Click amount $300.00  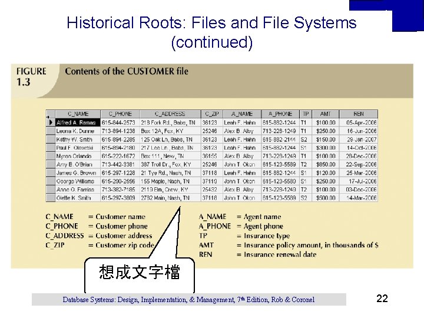326,148
